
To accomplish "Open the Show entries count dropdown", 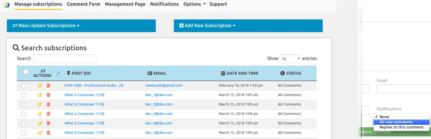I will (290, 59).
